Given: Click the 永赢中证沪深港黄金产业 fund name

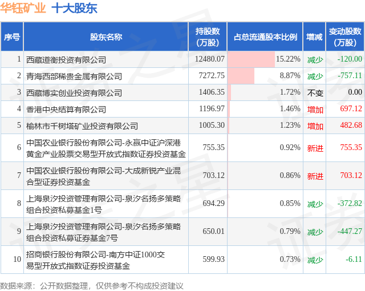Looking at the screenshot, I should coord(106,148).
